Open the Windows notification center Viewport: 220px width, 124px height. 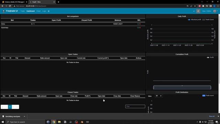(x=217, y=122)
